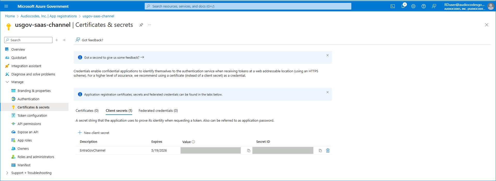Switch to Federated credentials (0) tab
The width and height of the screenshot is (496, 181).
point(158,111)
